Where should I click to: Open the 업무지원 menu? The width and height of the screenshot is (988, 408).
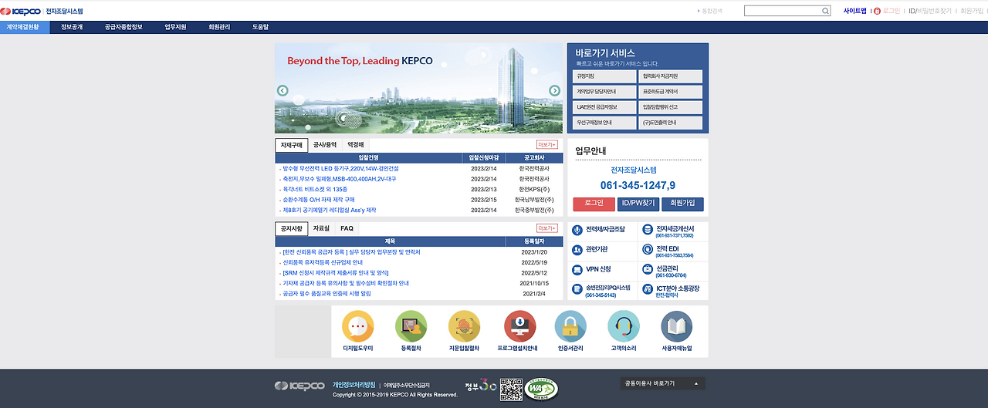(175, 27)
